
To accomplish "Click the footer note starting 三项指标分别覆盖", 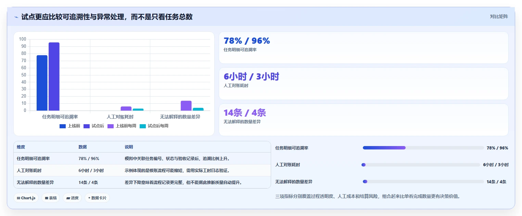I will [x=368, y=196].
